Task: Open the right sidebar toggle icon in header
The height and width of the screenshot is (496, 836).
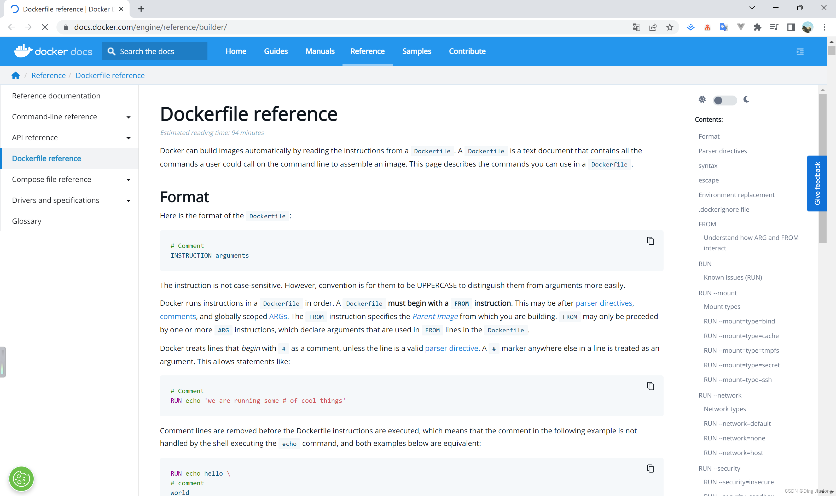Action: coord(800,51)
